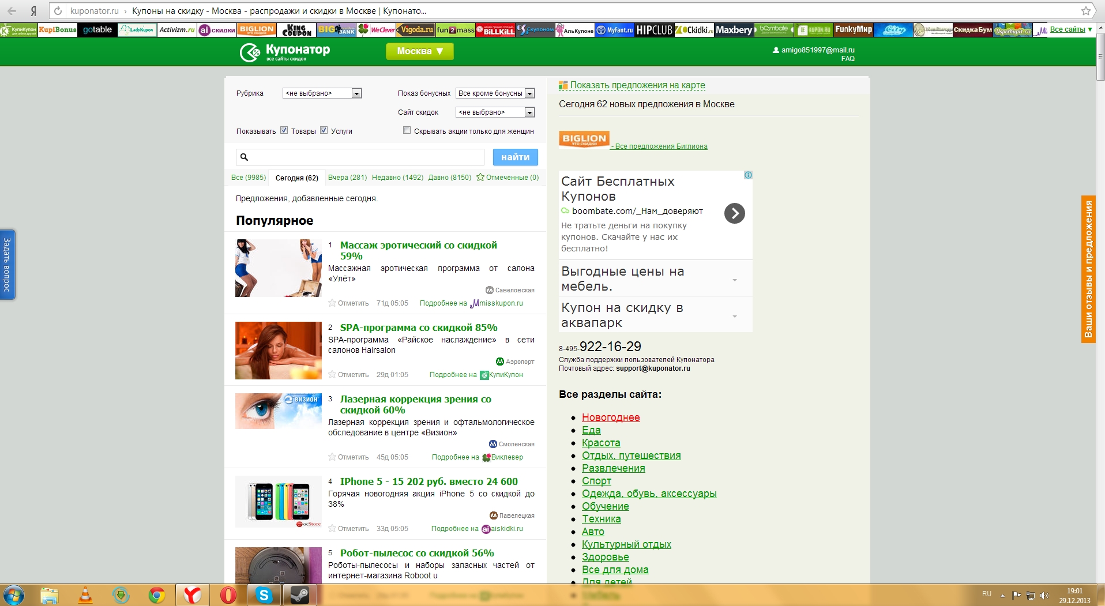The image size is (1105, 606).
Task: Open the map icon beside Показать предложения
Action: point(563,86)
